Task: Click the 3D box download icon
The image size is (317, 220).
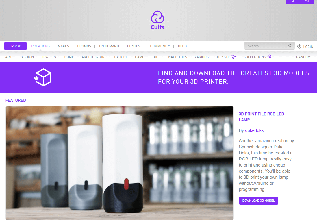Action: (43, 77)
